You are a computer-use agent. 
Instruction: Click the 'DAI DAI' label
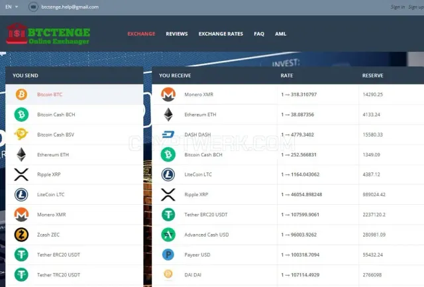(x=193, y=275)
